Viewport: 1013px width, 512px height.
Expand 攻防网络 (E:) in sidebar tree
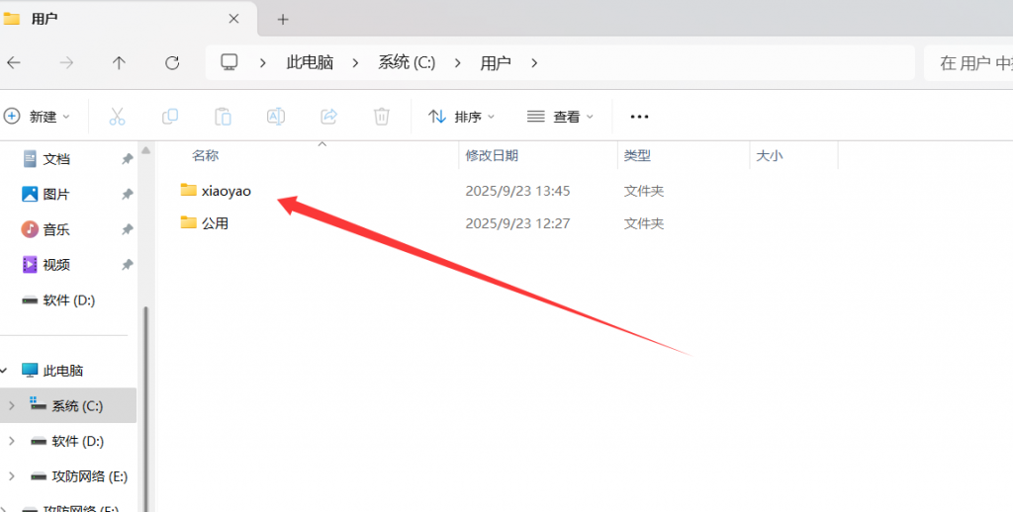[12, 476]
